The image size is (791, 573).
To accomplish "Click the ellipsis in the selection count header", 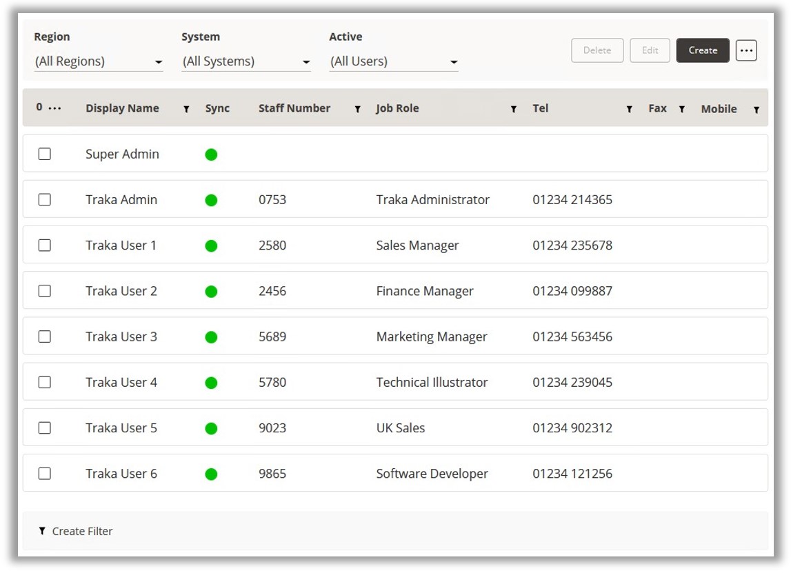I will tap(55, 108).
